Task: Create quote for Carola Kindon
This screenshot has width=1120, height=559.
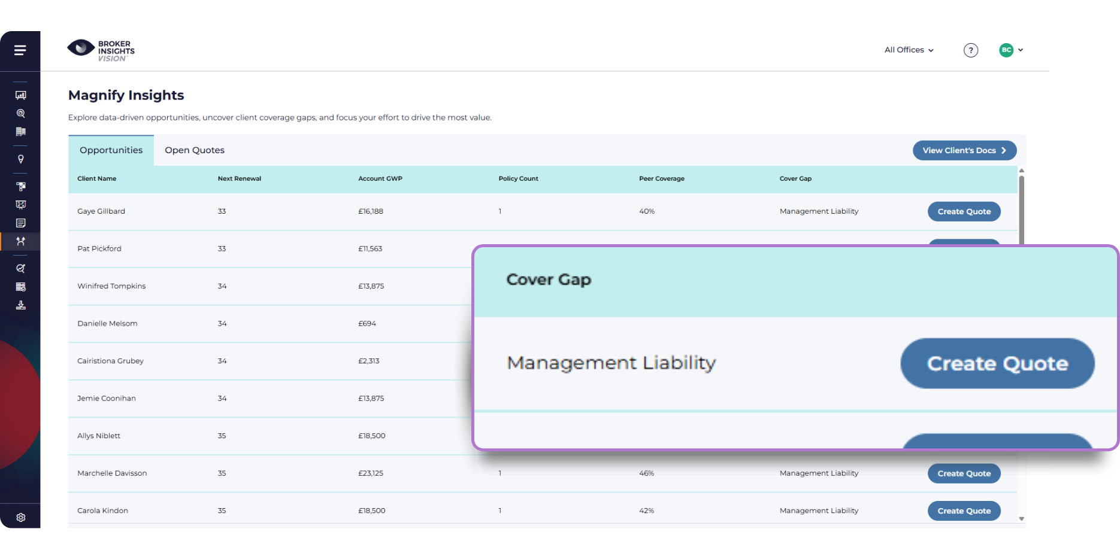Action: [964, 511]
